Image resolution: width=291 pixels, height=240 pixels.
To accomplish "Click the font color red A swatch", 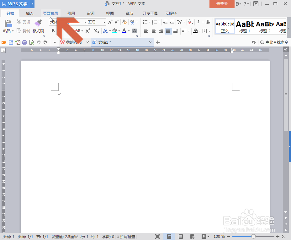I will [x=124, y=31].
